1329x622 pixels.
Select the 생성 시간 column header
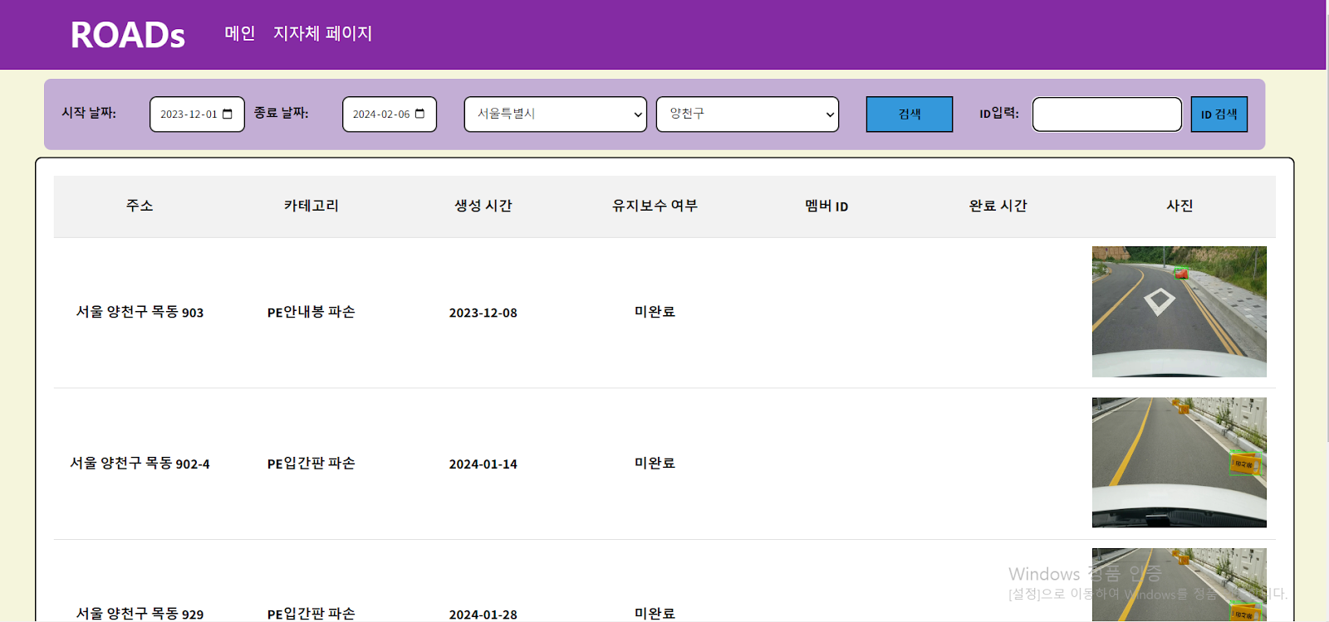[483, 206]
